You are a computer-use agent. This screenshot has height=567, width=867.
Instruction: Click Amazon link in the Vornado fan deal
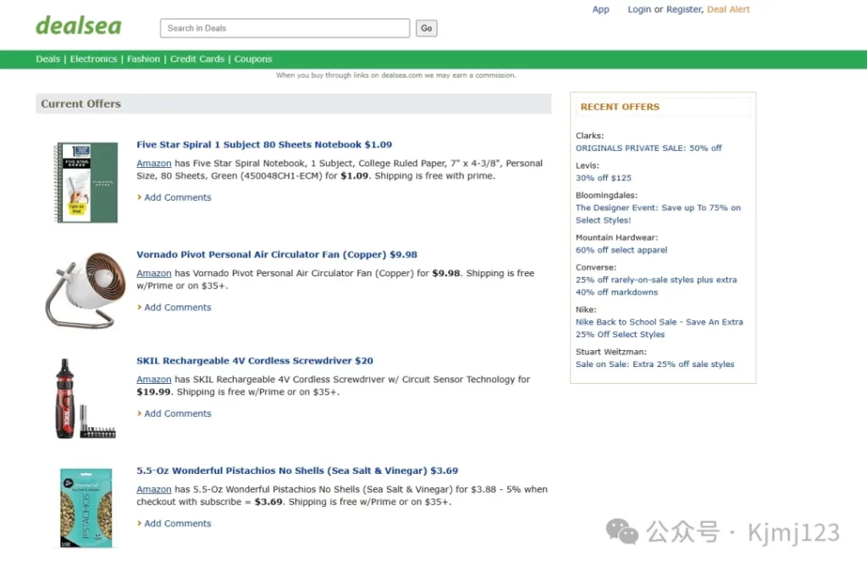coord(154,274)
